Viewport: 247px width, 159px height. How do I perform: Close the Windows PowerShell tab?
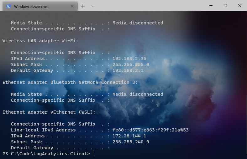(x=72, y=6)
